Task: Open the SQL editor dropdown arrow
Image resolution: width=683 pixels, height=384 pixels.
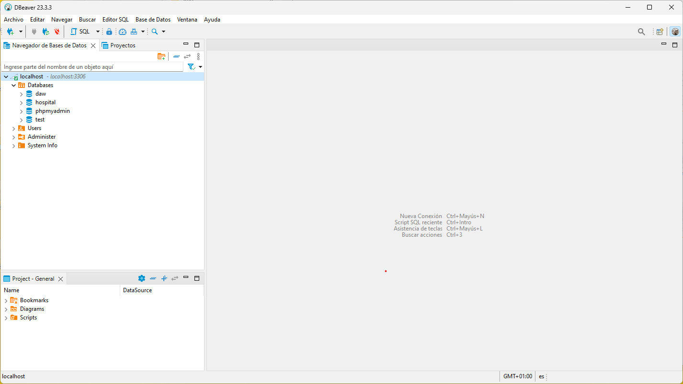Action: pos(98,32)
